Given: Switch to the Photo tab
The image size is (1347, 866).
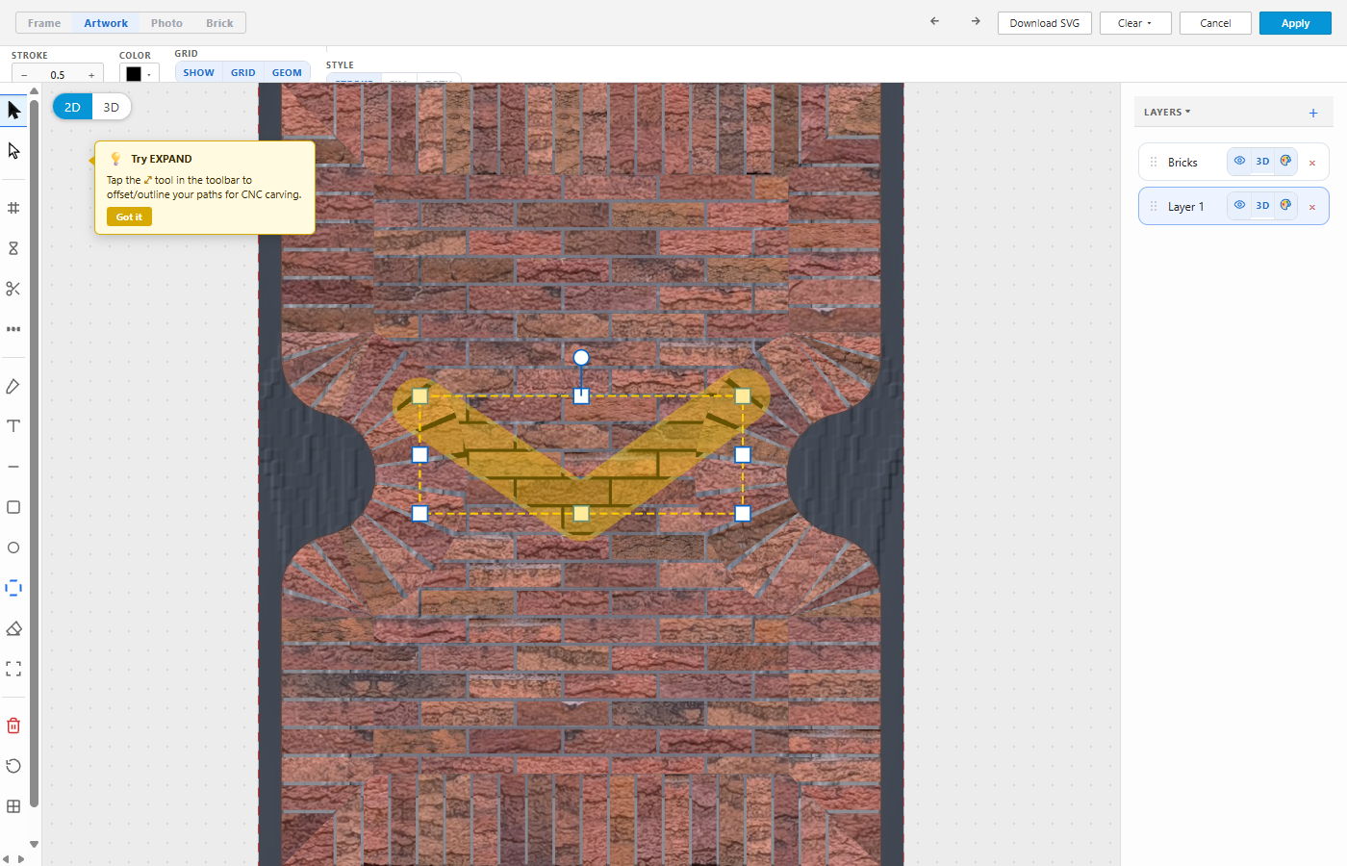Looking at the screenshot, I should click(166, 23).
